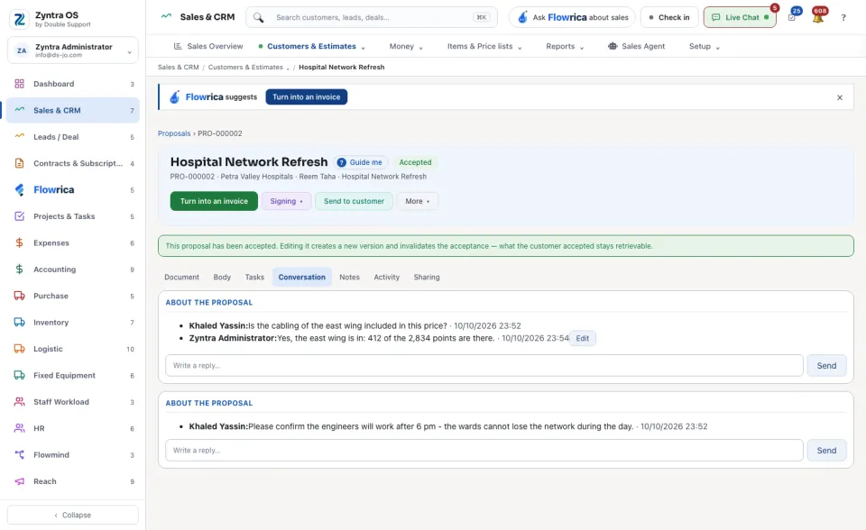The height and width of the screenshot is (530, 866).
Task: Click the Inventory truck icon
Action: pyautogui.click(x=19, y=323)
